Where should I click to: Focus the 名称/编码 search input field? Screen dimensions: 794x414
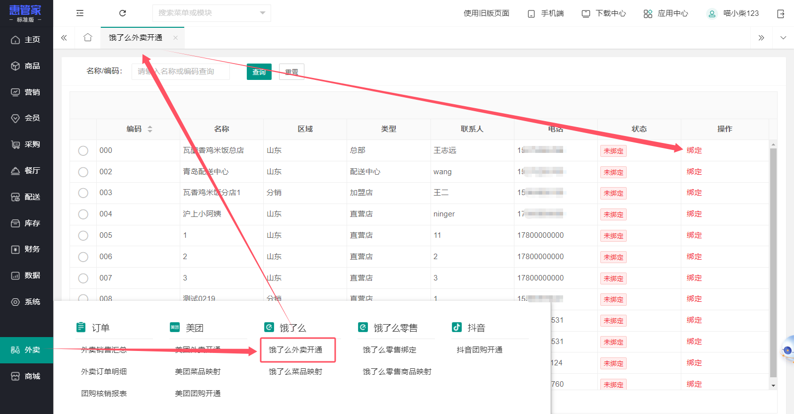pyautogui.click(x=181, y=71)
